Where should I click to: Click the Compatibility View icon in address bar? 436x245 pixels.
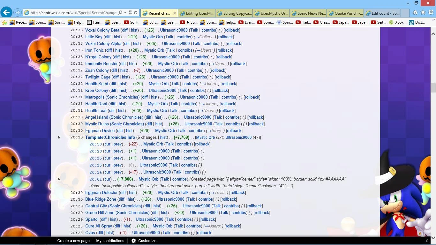[131, 13]
